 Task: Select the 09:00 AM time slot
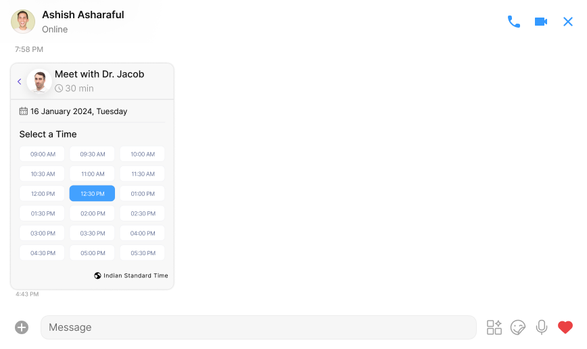(x=43, y=154)
